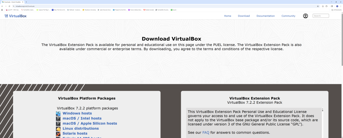Open the FAQ link in license text
Image resolution: width=343 pixels, height=138 pixels.
coord(206,132)
